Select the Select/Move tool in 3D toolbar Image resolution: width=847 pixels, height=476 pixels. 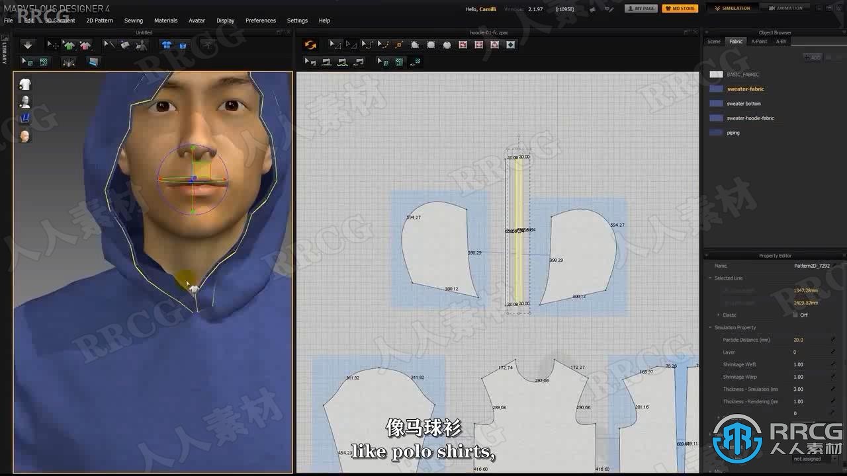point(52,45)
